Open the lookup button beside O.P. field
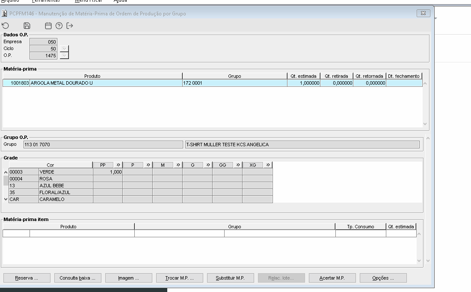This screenshot has height=292, width=471. click(64, 56)
